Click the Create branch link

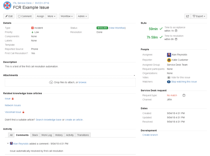click(x=150, y=135)
